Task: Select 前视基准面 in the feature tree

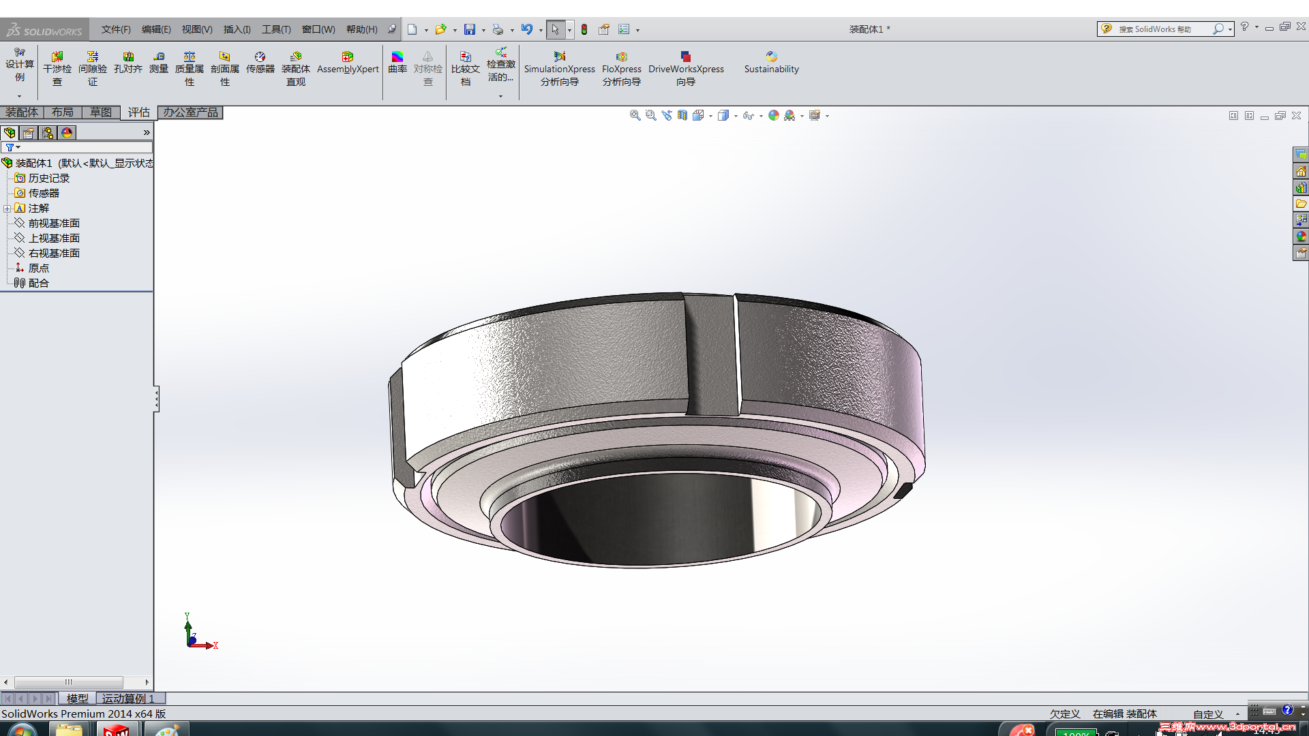Action: [x=54, y=224]
